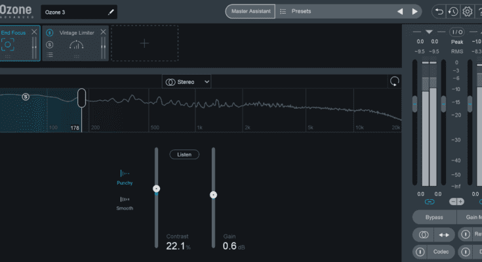This screenshot has width=482, height=262.
Task: Open the Stereo channel mode dropdown
Action: pyautogui.click(x=188, y=81)
